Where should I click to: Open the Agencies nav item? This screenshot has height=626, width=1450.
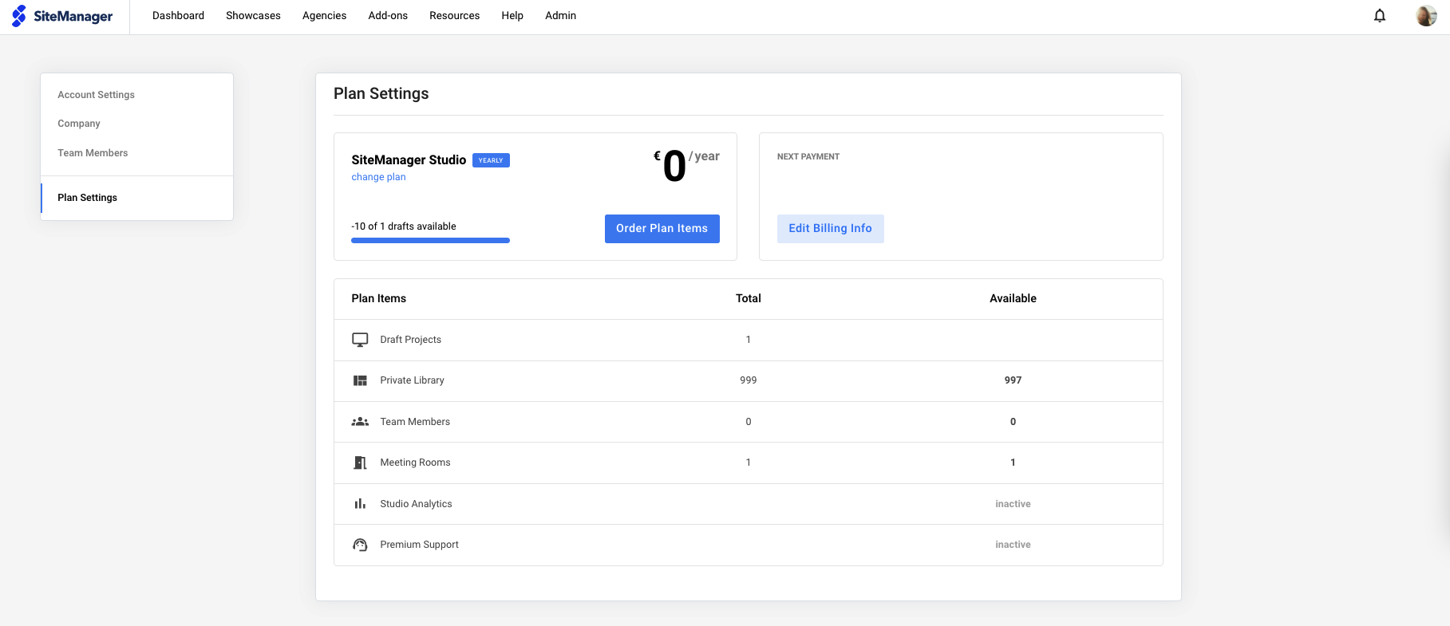pyautogui.click(x=324, y=16)
